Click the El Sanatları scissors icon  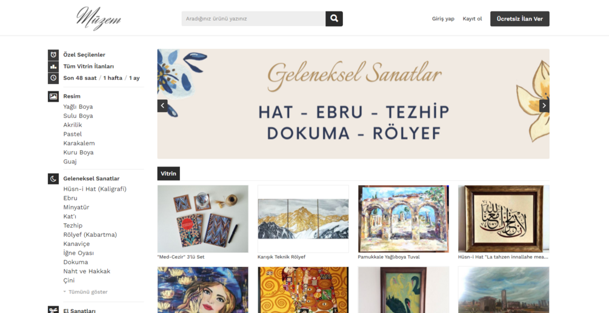pos(53,310)
